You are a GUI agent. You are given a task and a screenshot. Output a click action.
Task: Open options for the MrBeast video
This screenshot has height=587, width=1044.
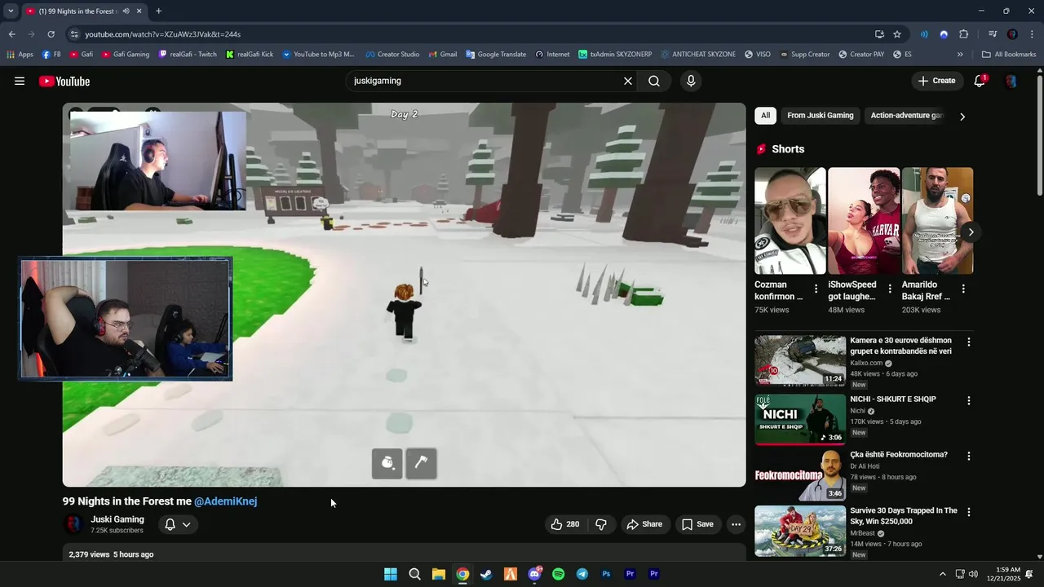969,513
